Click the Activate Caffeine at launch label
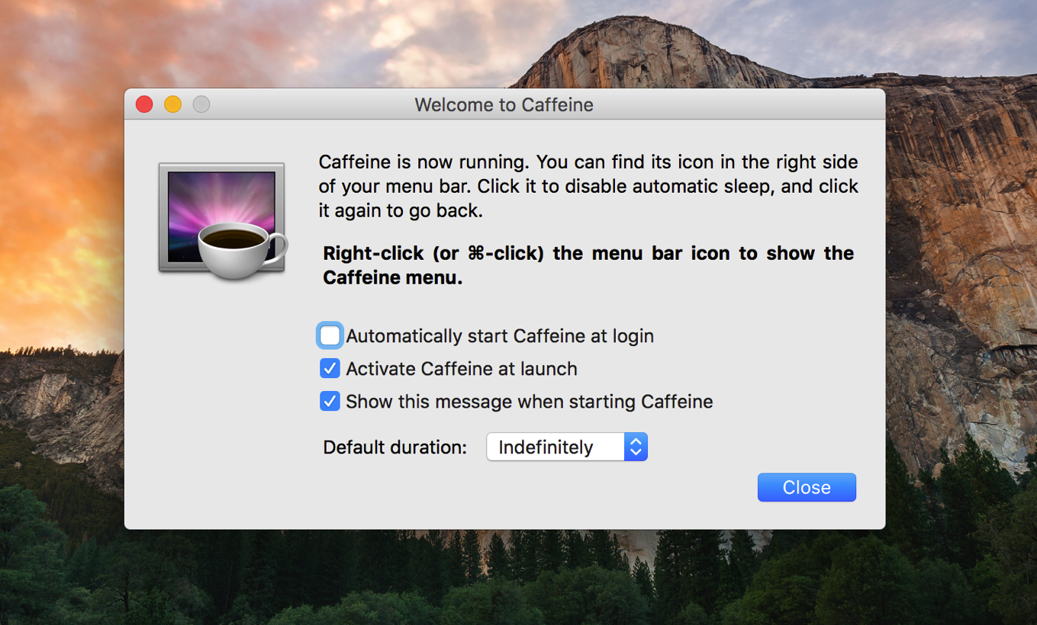Image resolution: width=1037 pixels, height=625 pixels. click(x=462, y=369)
